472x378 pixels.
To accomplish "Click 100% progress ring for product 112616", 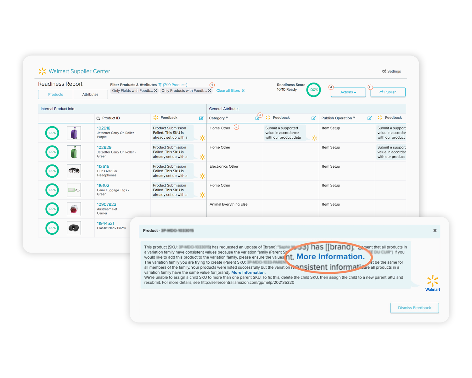I will coord(52,171).
